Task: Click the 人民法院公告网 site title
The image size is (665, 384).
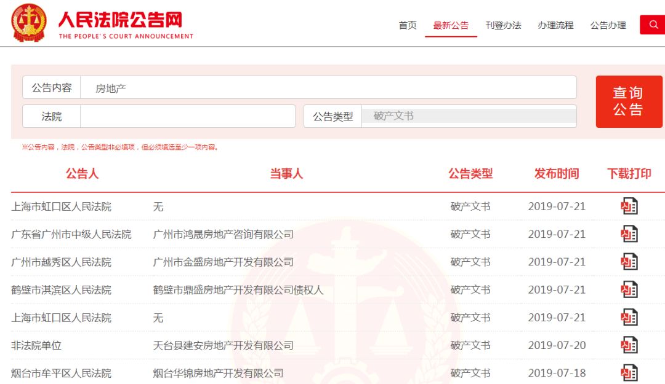Action: (121, 20)
